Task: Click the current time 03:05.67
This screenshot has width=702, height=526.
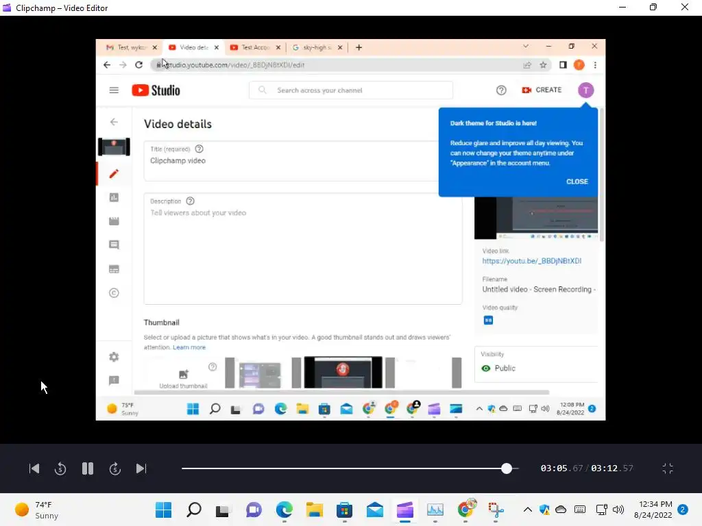Action: pyautogui.click(x=561, y=468)
